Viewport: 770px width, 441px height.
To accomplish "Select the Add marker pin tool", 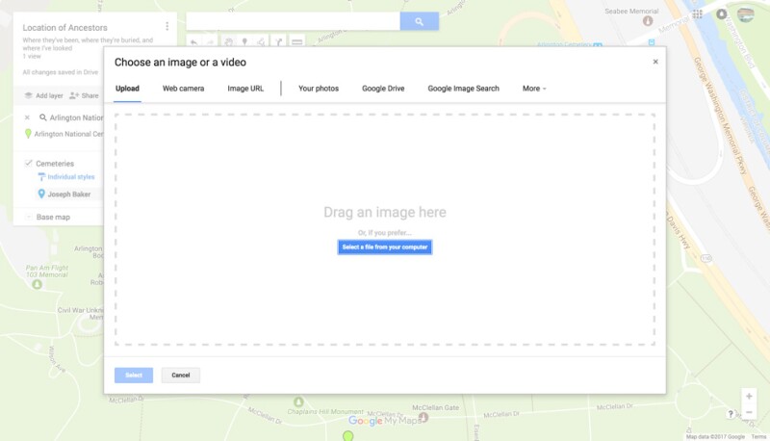I will tap(244, 42).
